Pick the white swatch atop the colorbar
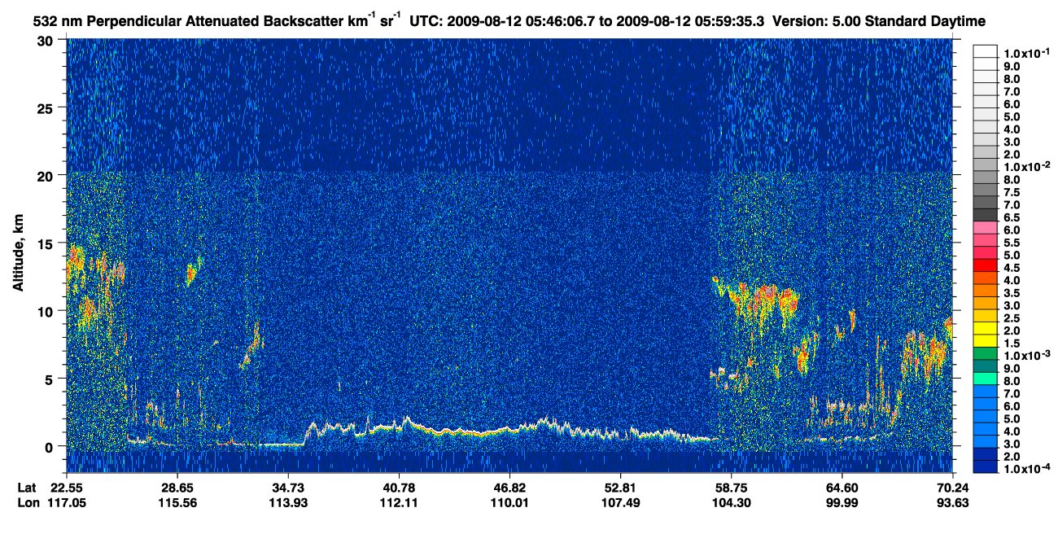1058x543 pixels. [985, 52]
